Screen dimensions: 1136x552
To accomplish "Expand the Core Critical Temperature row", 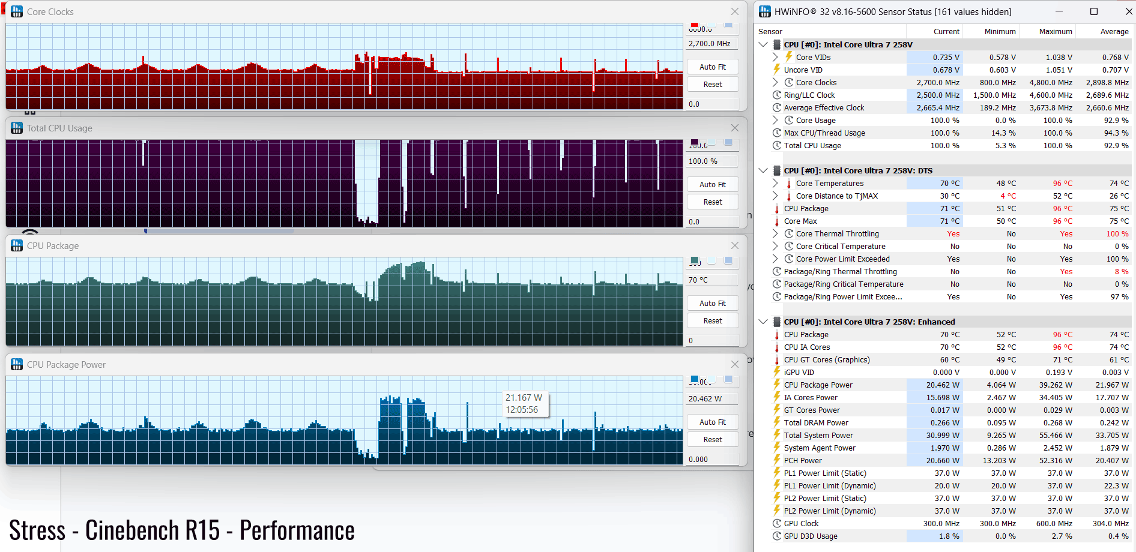I will coord(775,246).
